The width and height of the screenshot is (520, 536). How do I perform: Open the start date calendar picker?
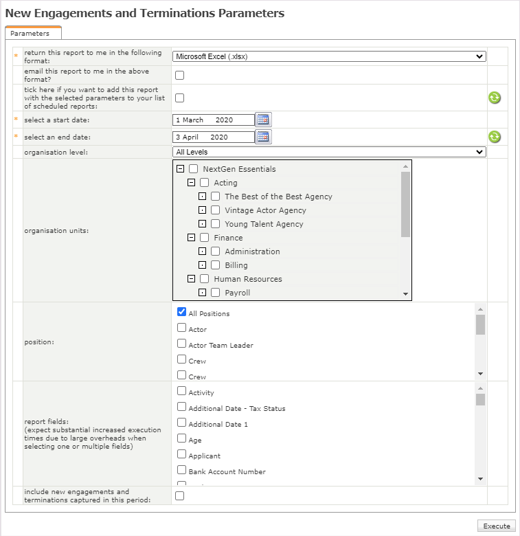click(x=263, y=120)
